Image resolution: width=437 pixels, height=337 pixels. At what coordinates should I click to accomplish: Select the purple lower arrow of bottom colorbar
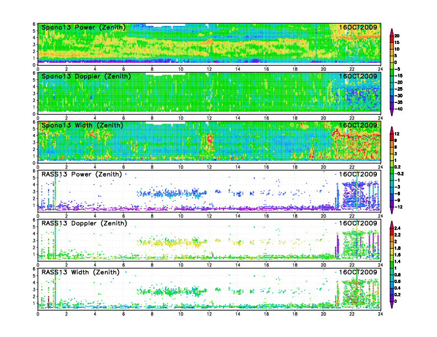pyautogui.click(x=392, y=305)
